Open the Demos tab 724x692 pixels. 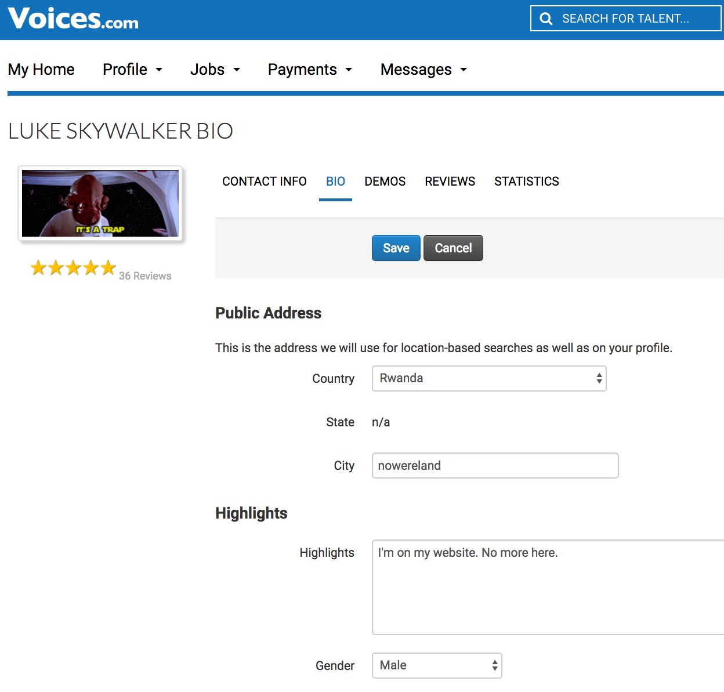(x=385, y=182)
